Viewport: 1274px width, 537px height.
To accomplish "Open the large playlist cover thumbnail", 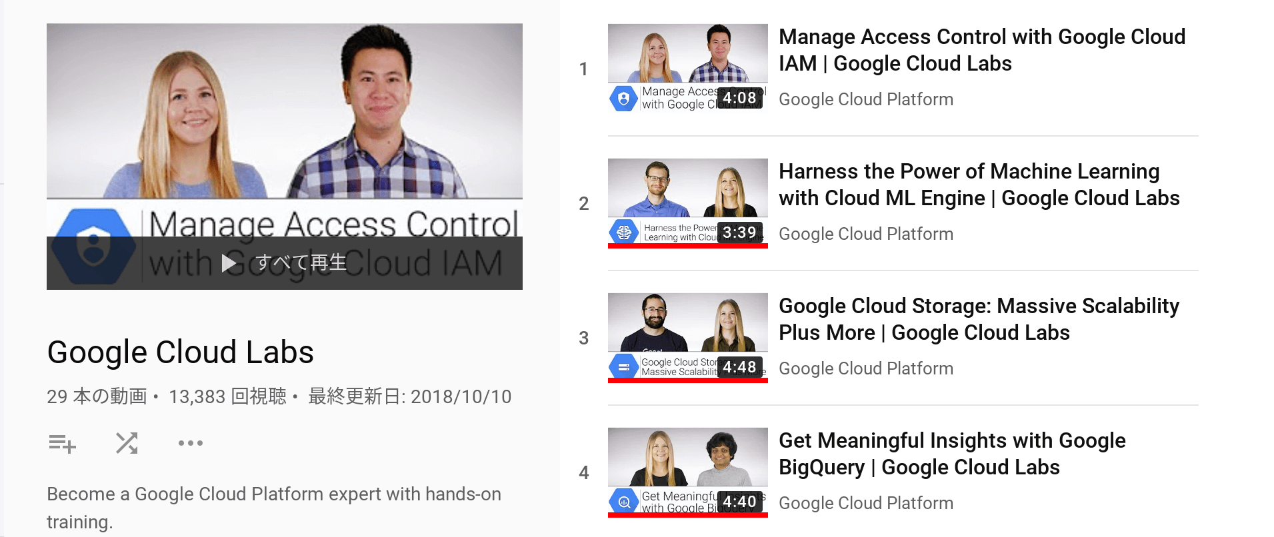I will coord(285,157).
